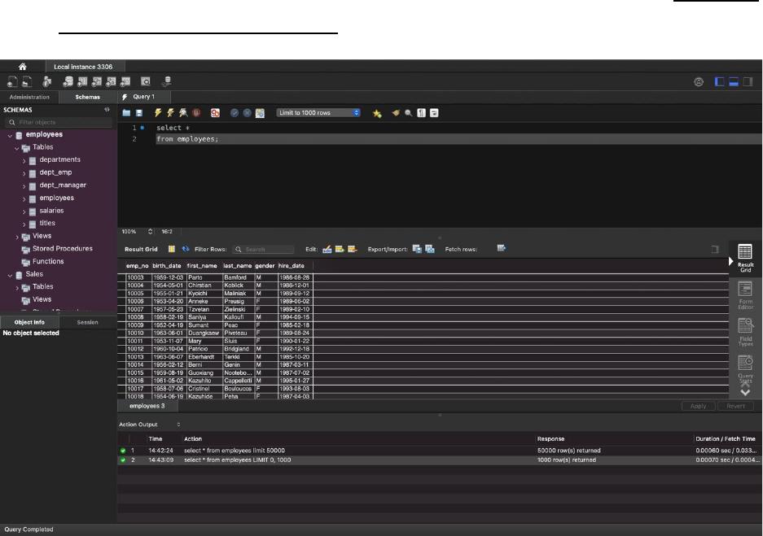
Task: Open Workbench preferences gear icon
Action: tap(699, 81)
